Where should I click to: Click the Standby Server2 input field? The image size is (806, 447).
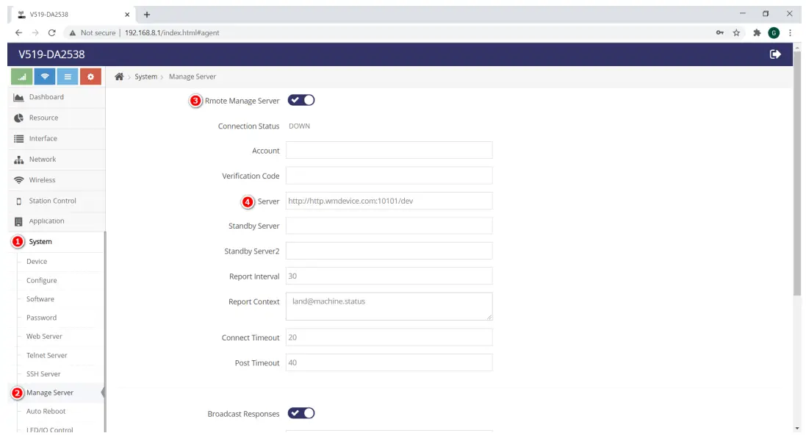pyautogui.click(x=389, y=251)
